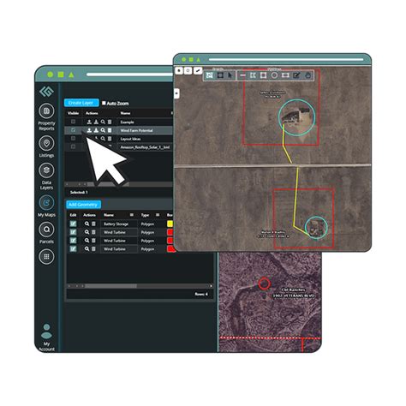Download the Example layer

pos(96,122)
